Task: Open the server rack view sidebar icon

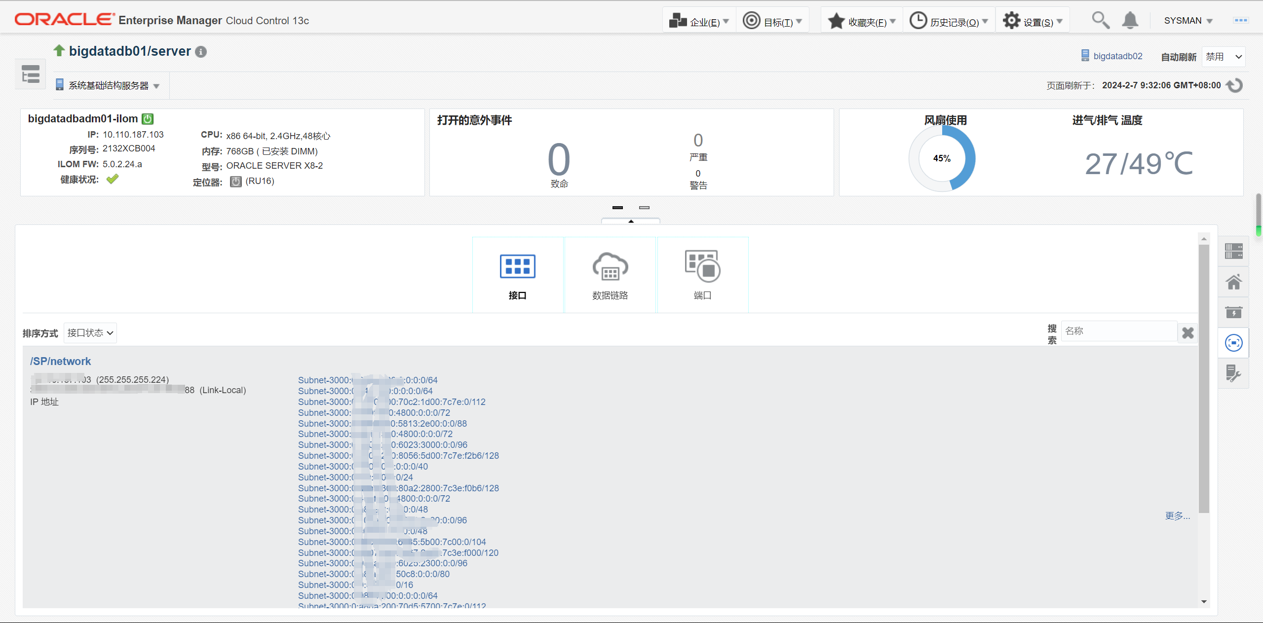Action: 1234,251
